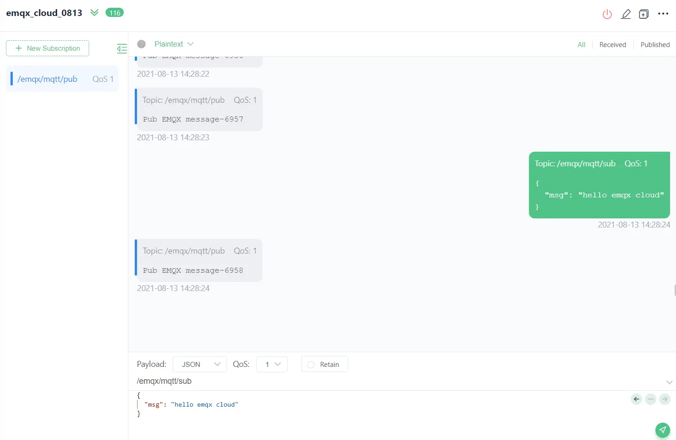Click the subscription color bar for /emqx/mqtt/pub
Image resolution: width=676 pixels, height=440 pixels.
(11, 79)
